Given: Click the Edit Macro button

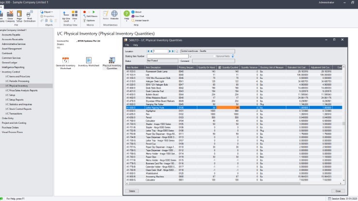Looking at the screenshot, I should point(90,16).
